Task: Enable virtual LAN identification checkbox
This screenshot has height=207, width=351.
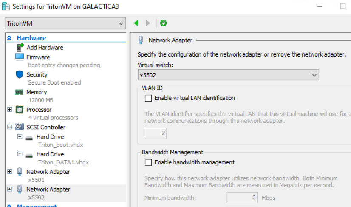Action: pos(148,98)
